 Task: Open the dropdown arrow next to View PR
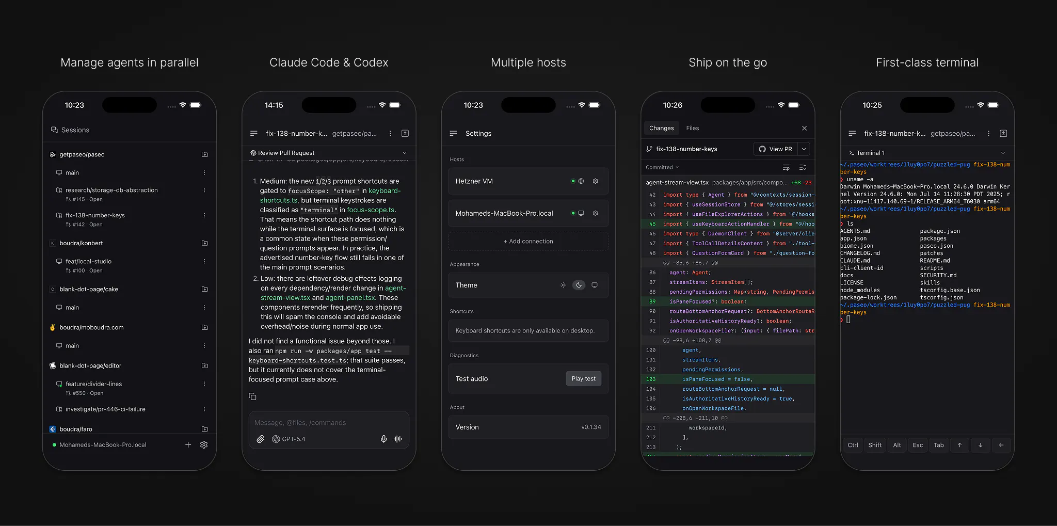pos(804,149)
